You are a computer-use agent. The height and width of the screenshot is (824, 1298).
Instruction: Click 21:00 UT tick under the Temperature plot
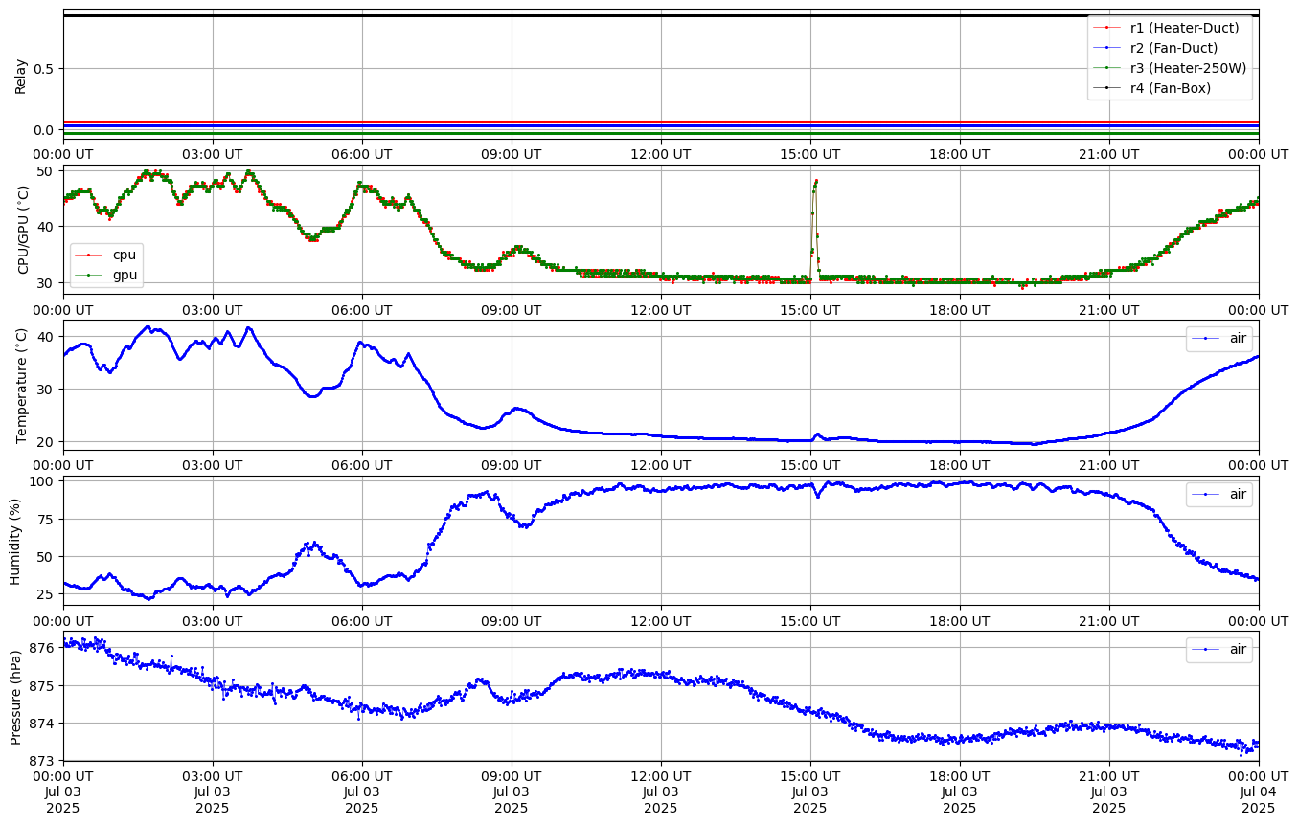coord(1109,464)
